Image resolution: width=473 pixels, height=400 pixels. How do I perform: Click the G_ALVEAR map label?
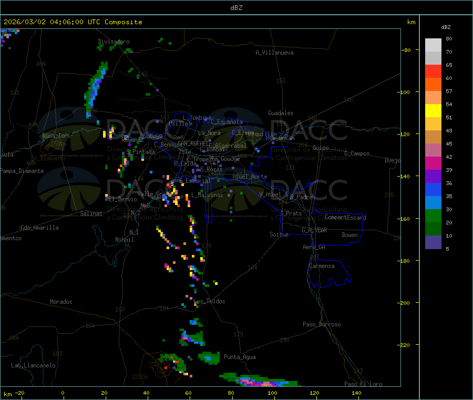click(314, 230)
